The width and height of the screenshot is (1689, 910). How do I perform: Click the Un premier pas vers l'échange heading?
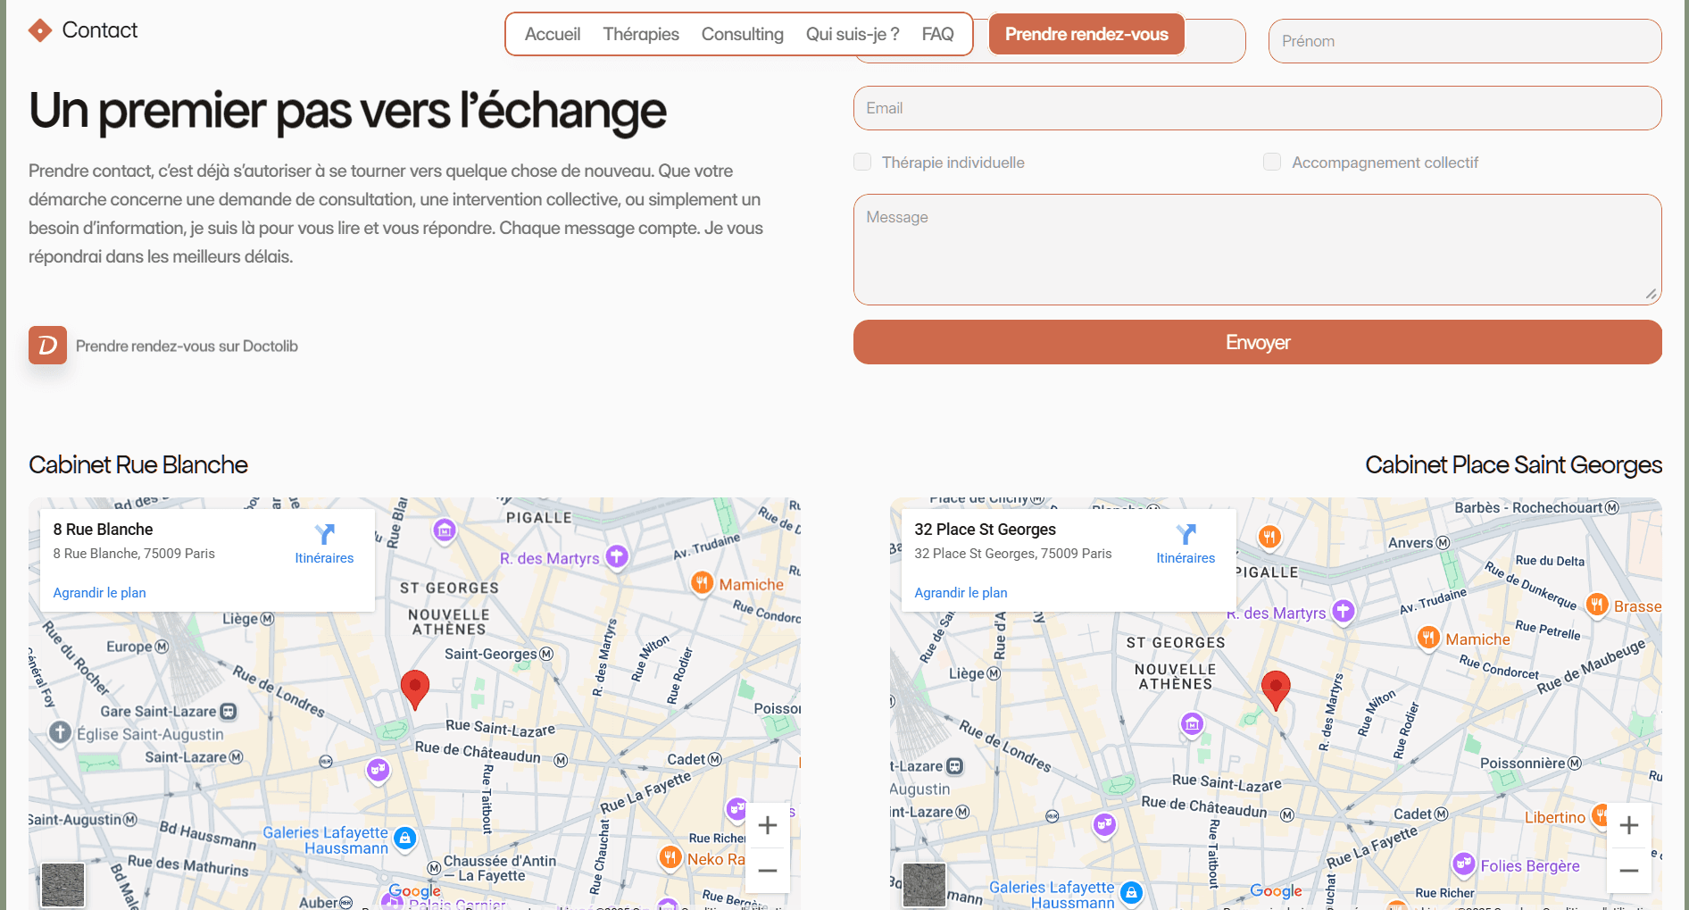[x=348, y=111]
